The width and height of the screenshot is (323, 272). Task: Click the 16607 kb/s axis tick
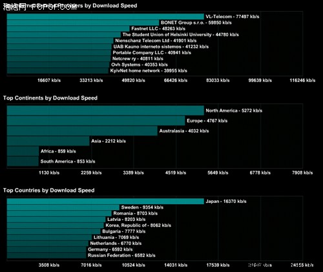pos(49,80)
